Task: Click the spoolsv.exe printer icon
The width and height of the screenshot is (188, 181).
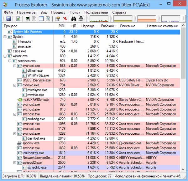Action: (x=19, y=143)
